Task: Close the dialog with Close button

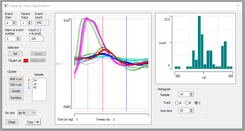Action: click(12, 122)
